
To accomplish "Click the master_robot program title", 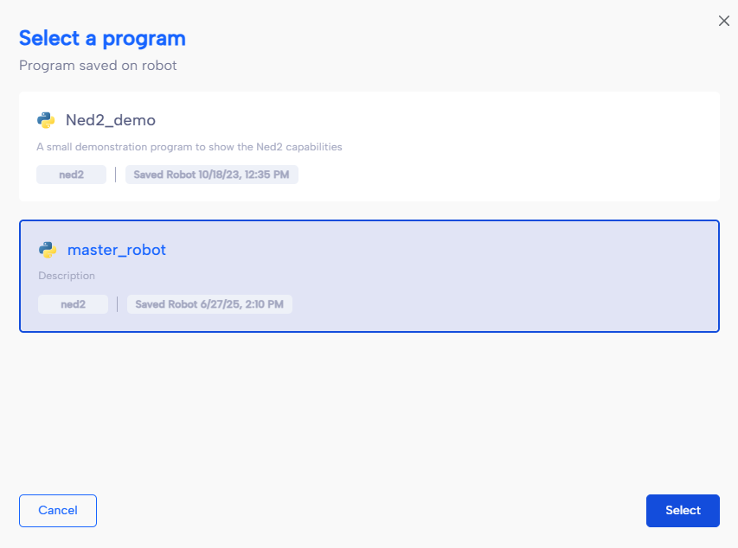I will [117, 250].
